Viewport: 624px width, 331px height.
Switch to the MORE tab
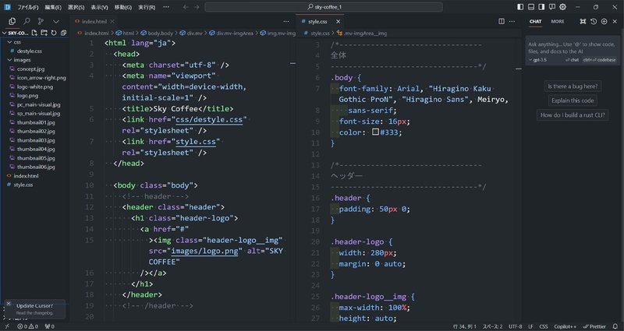[x=558, y=22]
